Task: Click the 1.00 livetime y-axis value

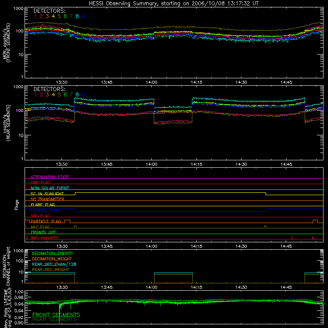Action: (19, 292)
